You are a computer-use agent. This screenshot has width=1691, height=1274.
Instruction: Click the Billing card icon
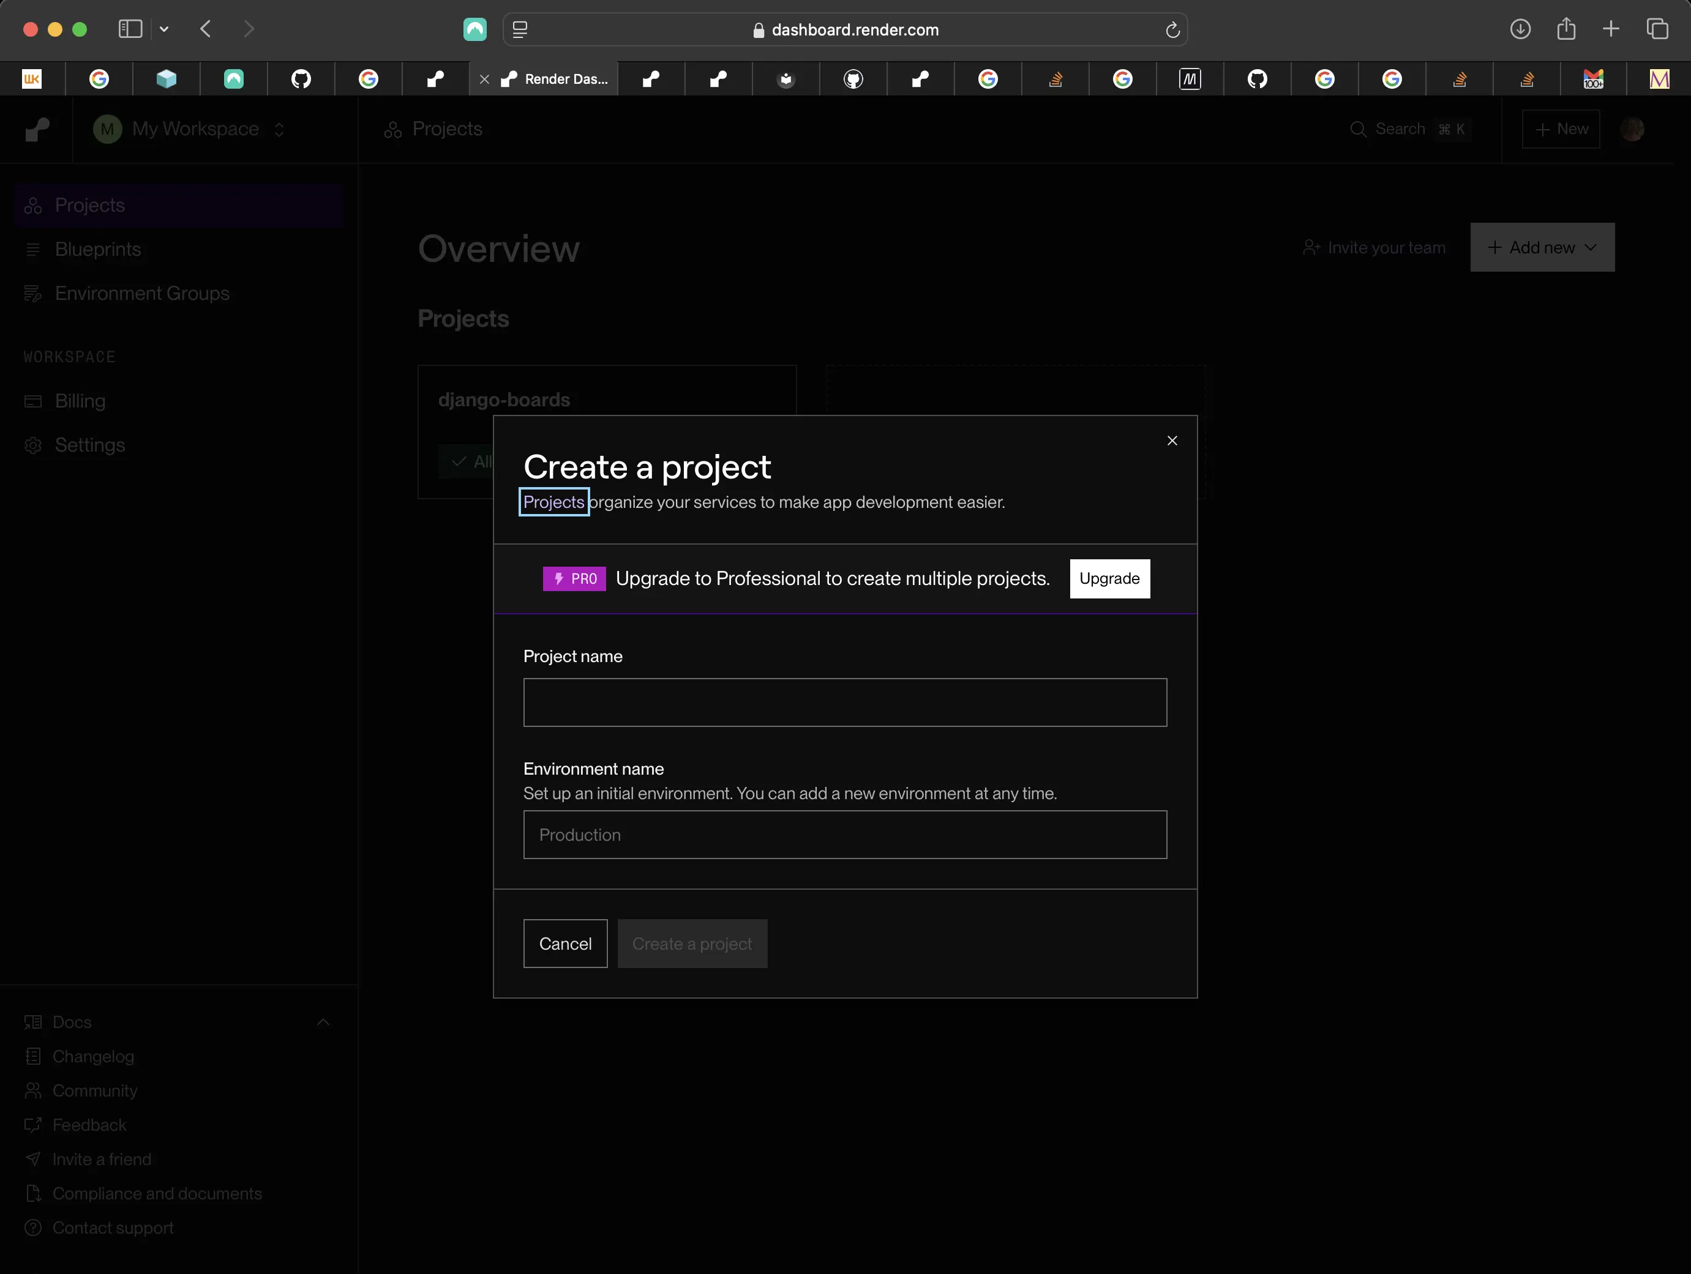coord(33,401)
